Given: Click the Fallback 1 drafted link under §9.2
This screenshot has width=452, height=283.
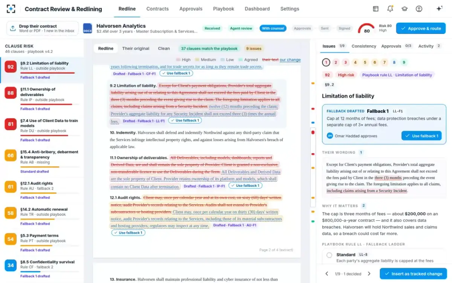Looking at the screenshot, I should (35, 77).
